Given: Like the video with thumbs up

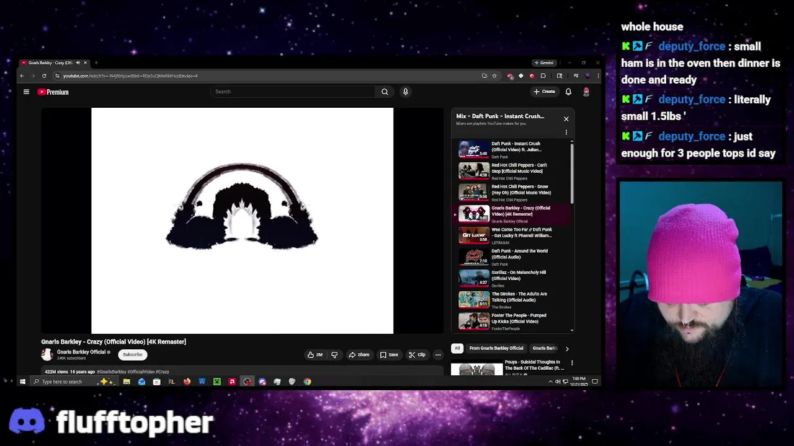Looking at the screenshot, I should [315, 355].
